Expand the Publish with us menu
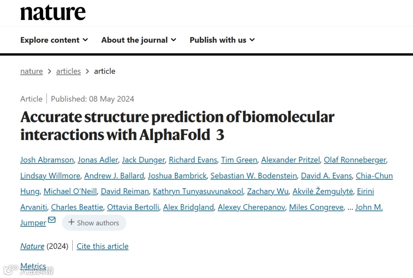The width and height of the screenshot is (413, 278). tap(222, 40)
